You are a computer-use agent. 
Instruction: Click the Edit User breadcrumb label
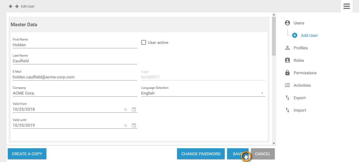27,6
